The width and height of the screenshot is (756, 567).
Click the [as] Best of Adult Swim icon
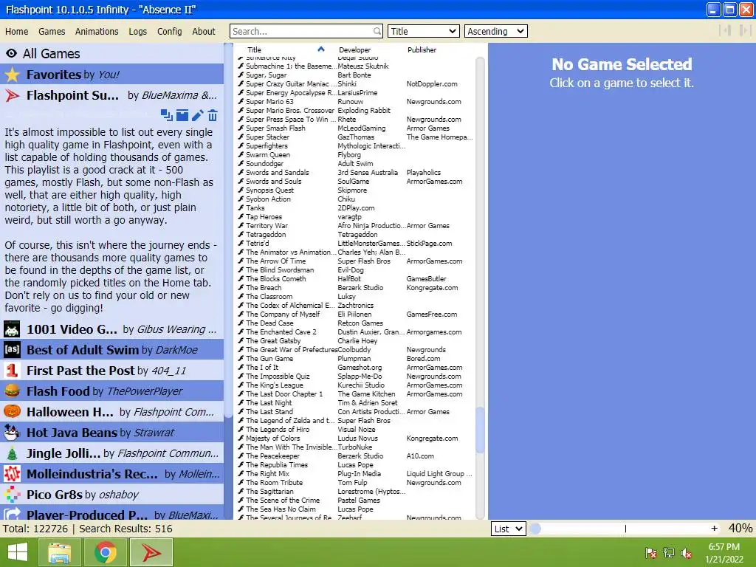tap(12, 349)
